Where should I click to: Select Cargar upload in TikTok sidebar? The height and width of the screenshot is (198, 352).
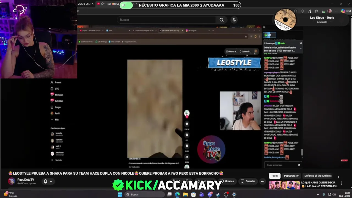(56, 107)
